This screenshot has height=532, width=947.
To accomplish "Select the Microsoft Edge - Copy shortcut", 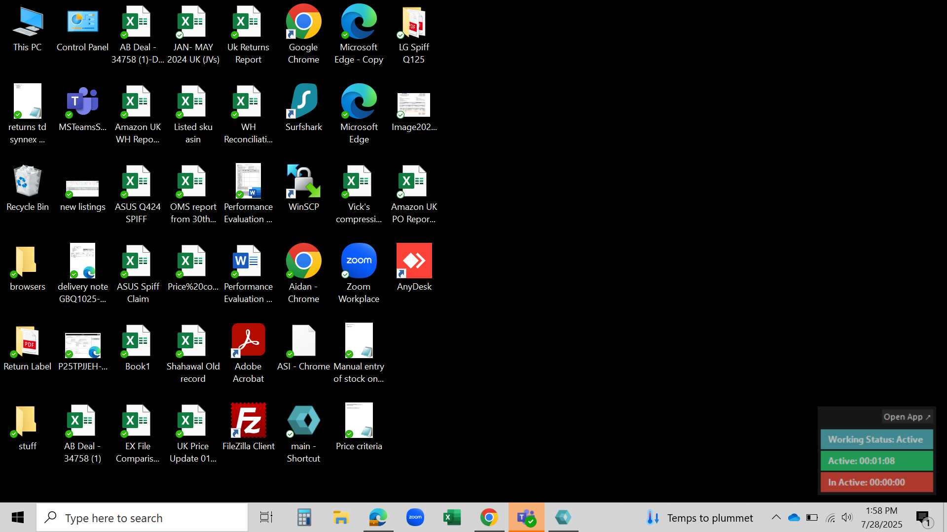I will point(359,34).
